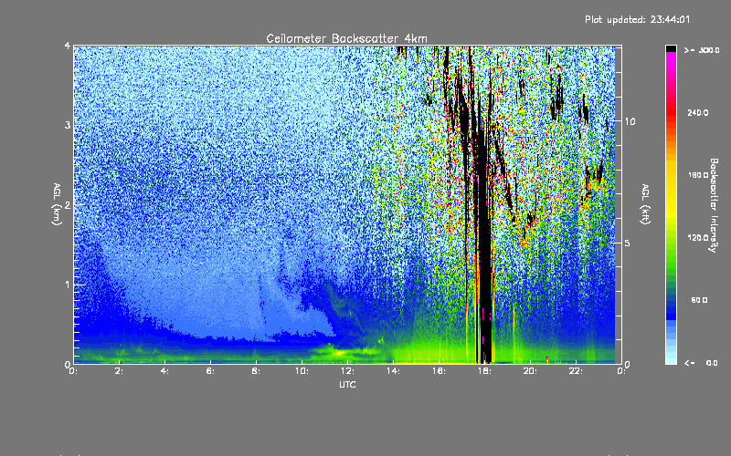Click the "20:" UTC tick label
The height and width of the screenshot is (456, 731).
click(x=531, y=371)
